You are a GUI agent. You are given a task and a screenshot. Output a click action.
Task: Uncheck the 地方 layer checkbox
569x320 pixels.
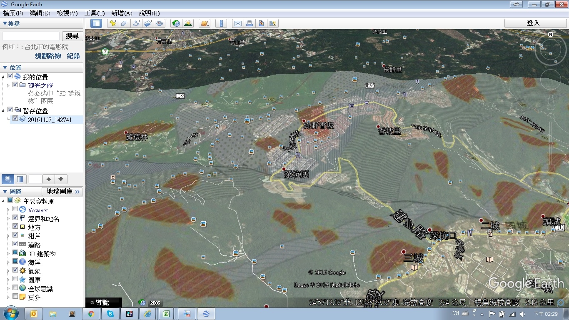click(x=15, y=227)
